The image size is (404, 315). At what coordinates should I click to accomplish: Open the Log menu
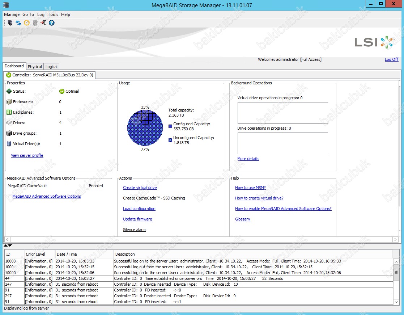point(41,14)
